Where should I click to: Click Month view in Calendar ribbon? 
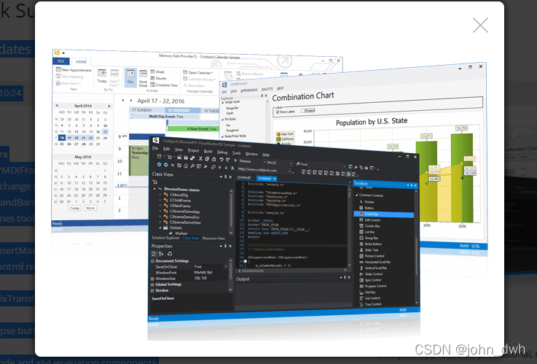pos(159,78)
